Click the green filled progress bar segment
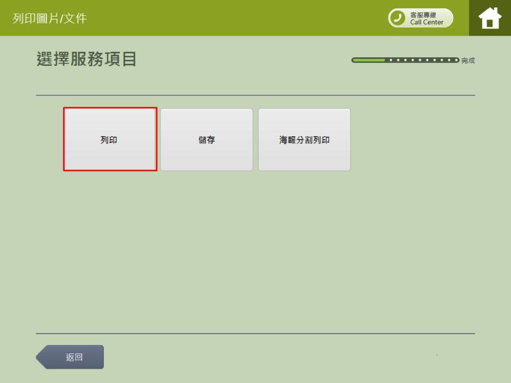The height and width of the screenshot is (383, 511). pos(368,60)
